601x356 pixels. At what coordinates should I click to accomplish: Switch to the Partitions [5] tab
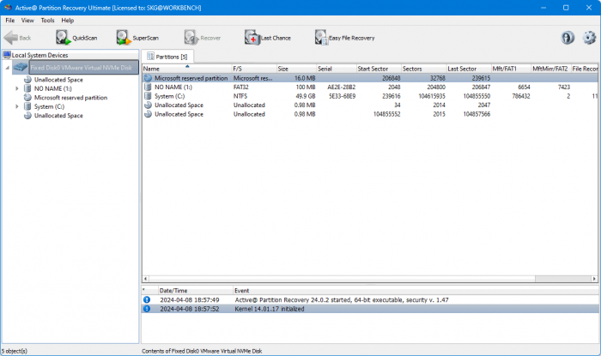point(169,56)
